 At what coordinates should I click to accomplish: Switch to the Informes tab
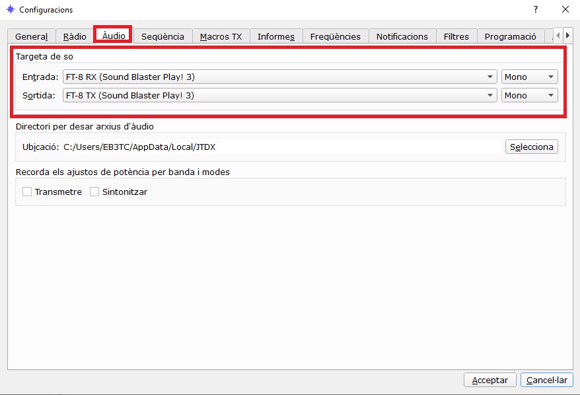coord(276,36)
